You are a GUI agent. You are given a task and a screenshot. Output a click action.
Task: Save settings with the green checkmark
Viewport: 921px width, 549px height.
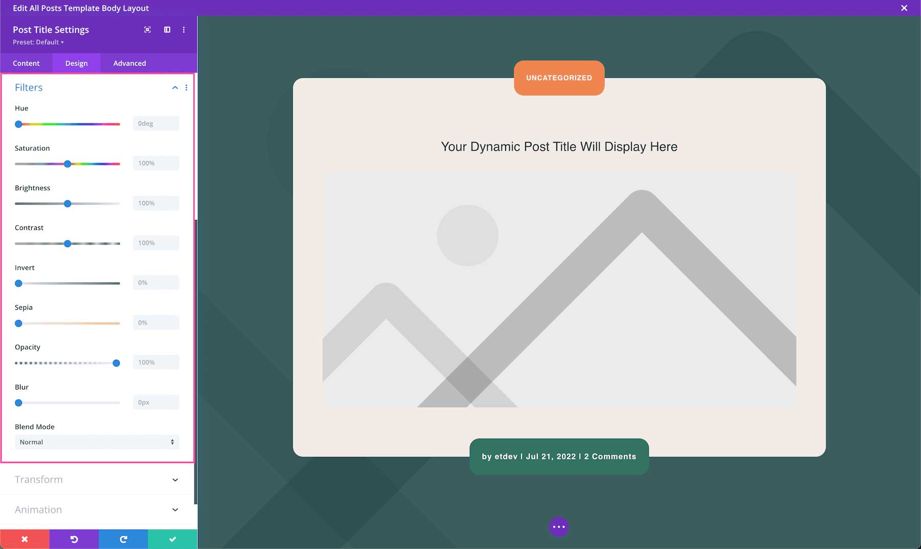pyautogui.click(x=172, y=539)
